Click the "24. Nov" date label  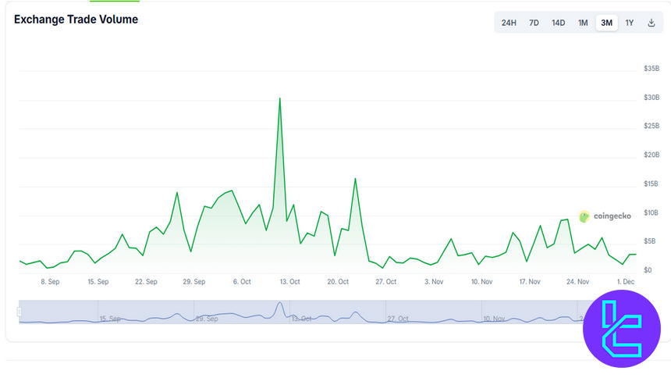[577, 282]
